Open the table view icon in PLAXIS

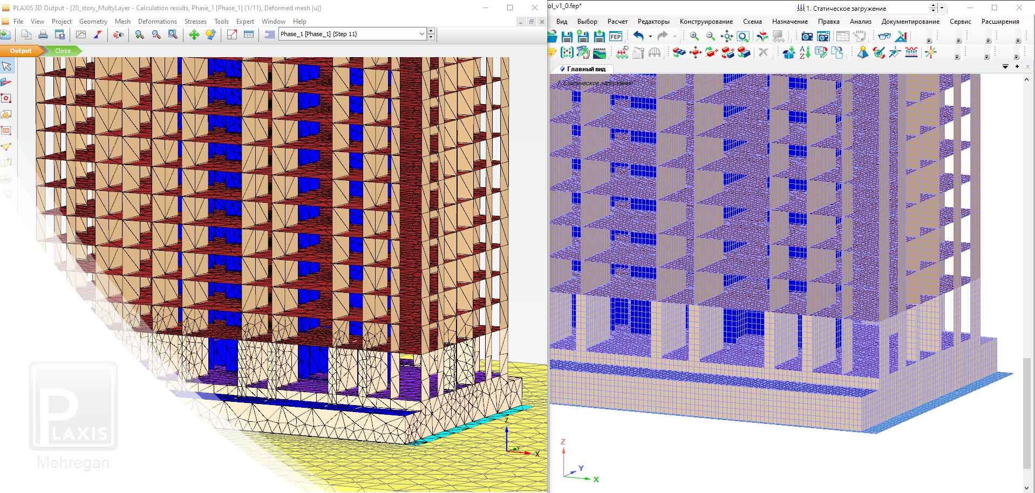249,35
